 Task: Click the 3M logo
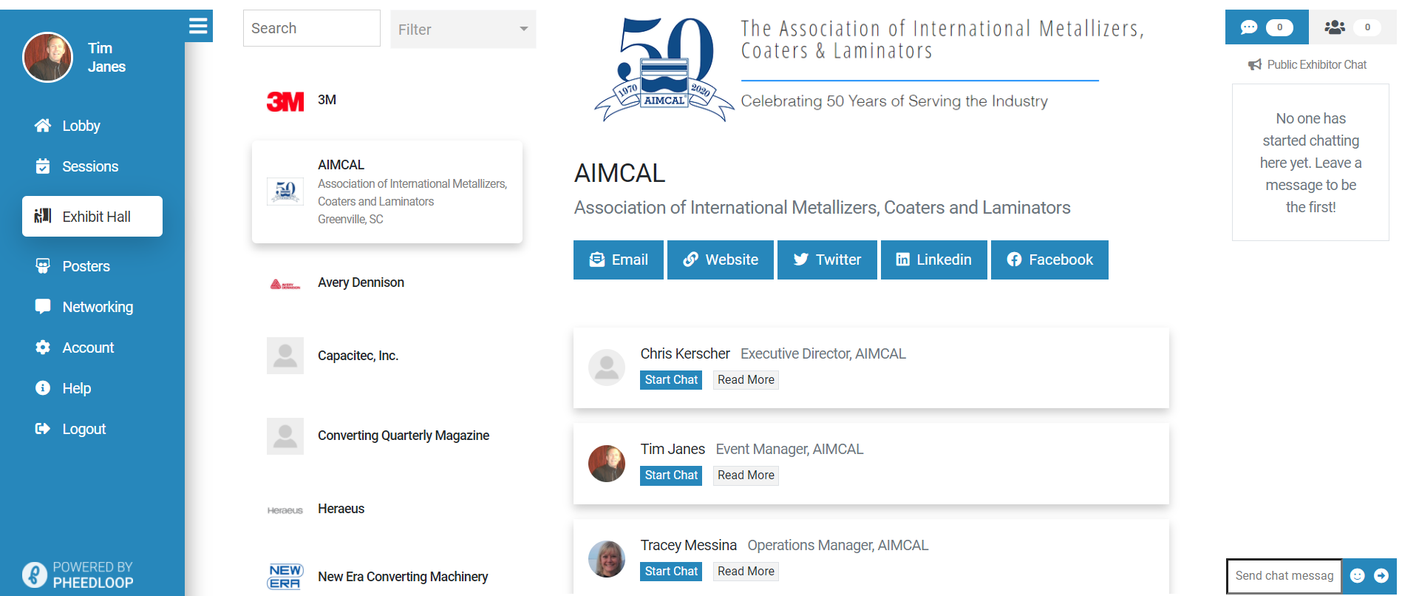(285, 101)
